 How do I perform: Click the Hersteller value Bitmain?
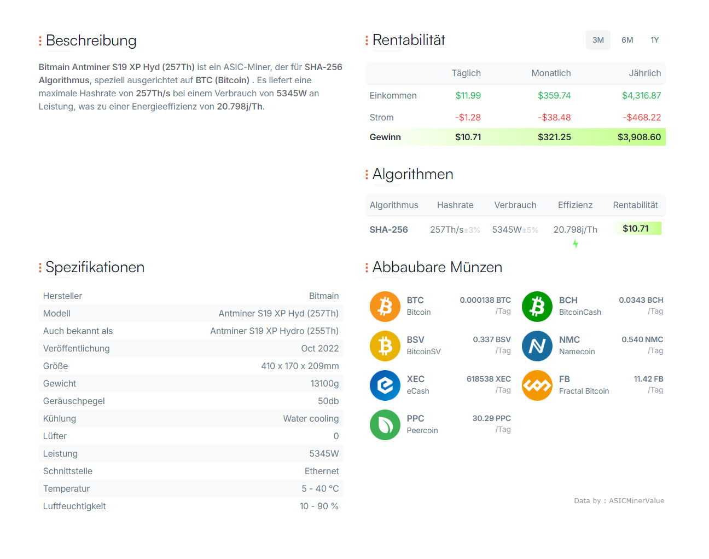(x=324, y=296)
